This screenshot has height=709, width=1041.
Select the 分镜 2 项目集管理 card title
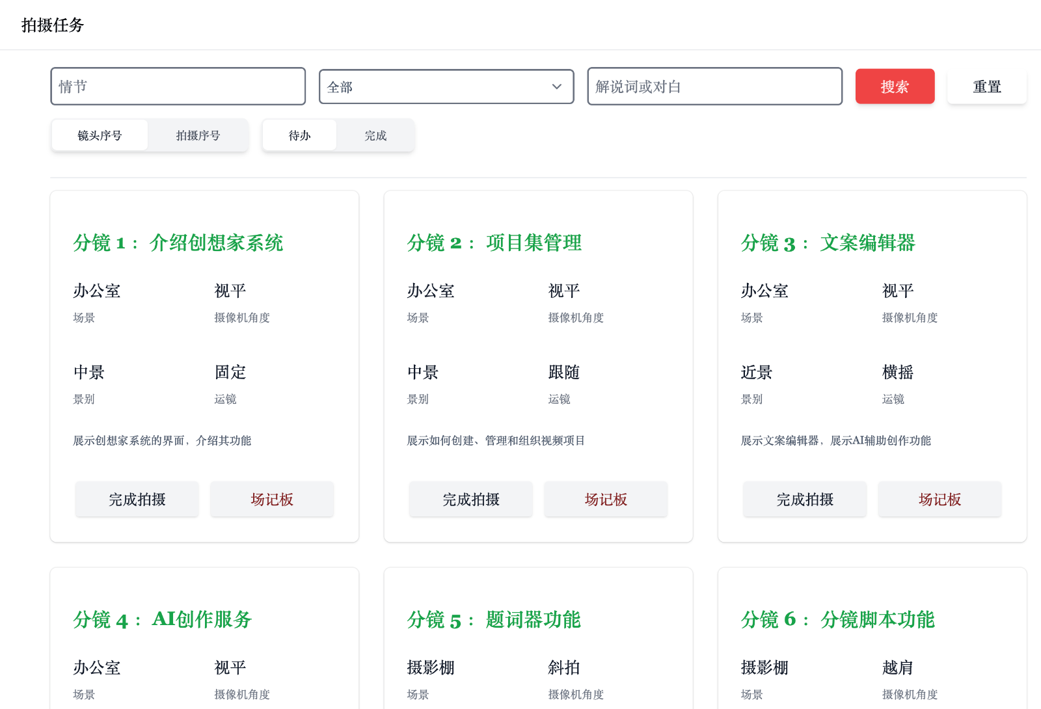(494, 243)
